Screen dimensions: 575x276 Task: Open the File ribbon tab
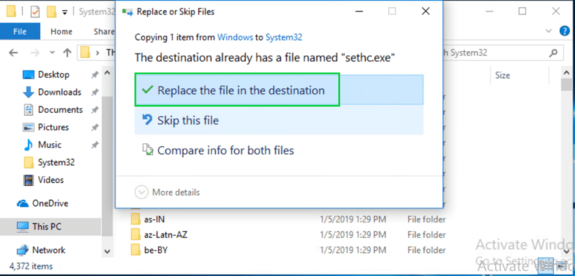[x=19, y=32]
